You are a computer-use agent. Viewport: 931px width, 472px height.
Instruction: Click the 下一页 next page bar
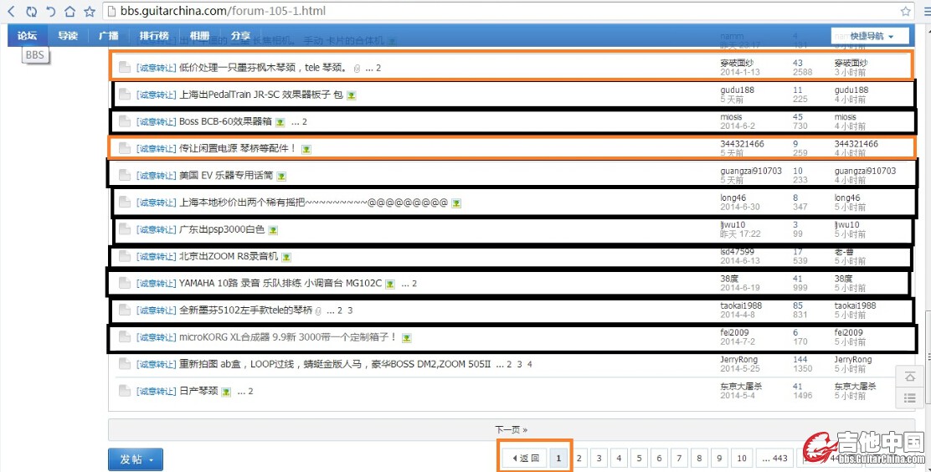tap(511, 429)
